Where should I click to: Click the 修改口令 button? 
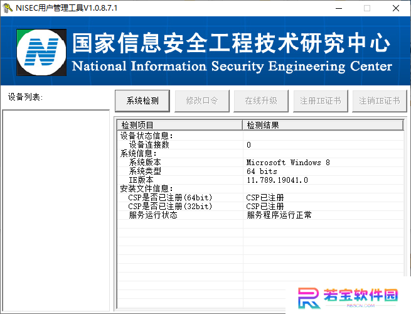point(202,100)
